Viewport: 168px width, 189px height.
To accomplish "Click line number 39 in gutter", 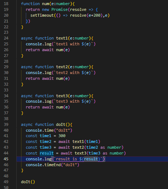I will coord(6,124).
